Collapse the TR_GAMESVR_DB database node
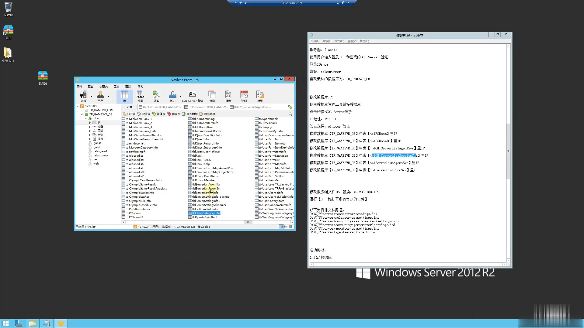The image size is (584, 328). [82, 114]
